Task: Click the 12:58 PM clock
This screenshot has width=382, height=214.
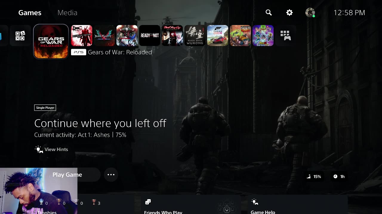Action: tap(349, 12)
